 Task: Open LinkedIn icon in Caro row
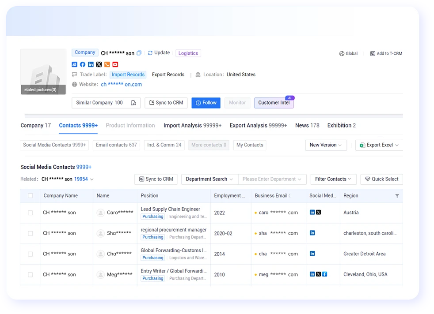tap(312, 212)
